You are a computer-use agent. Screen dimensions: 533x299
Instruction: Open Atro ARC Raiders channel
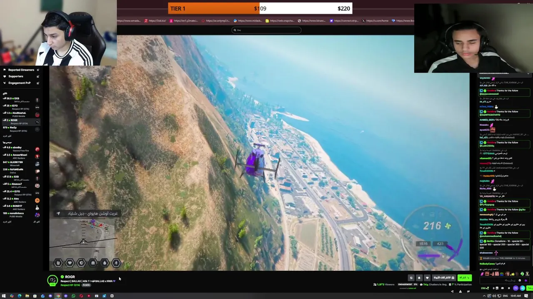click(x=21, y=200)
